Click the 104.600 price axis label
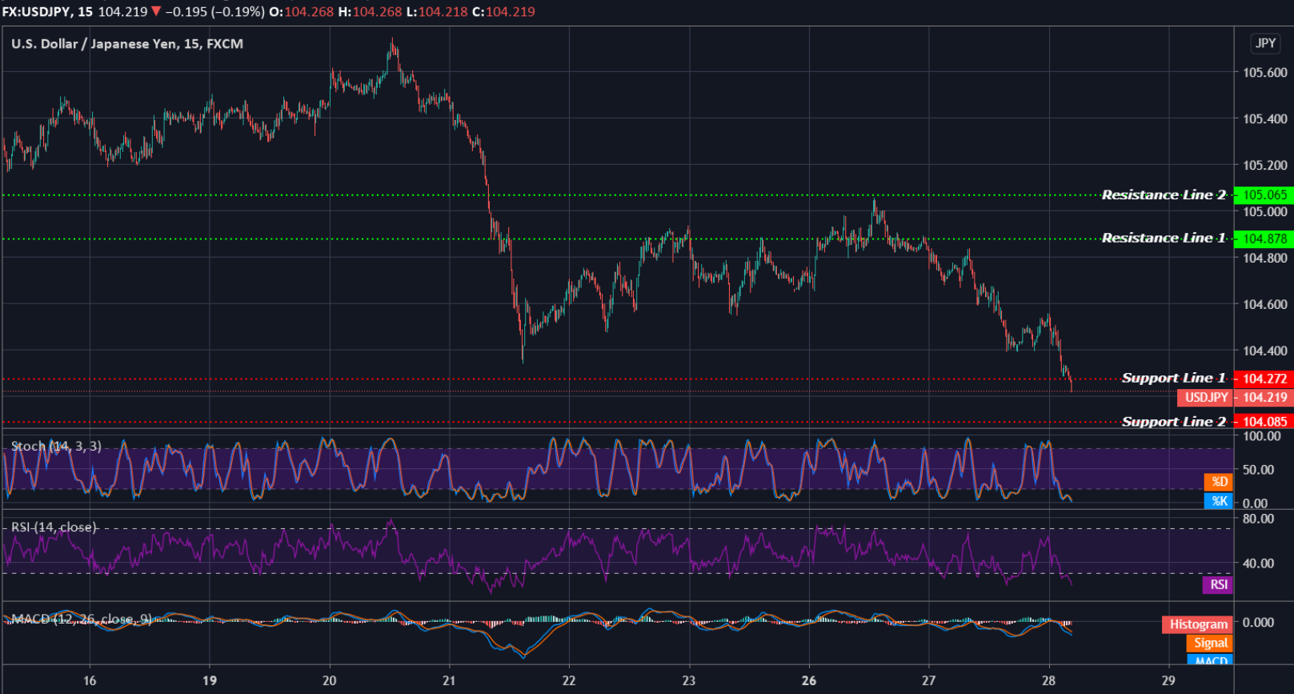 1265,304
